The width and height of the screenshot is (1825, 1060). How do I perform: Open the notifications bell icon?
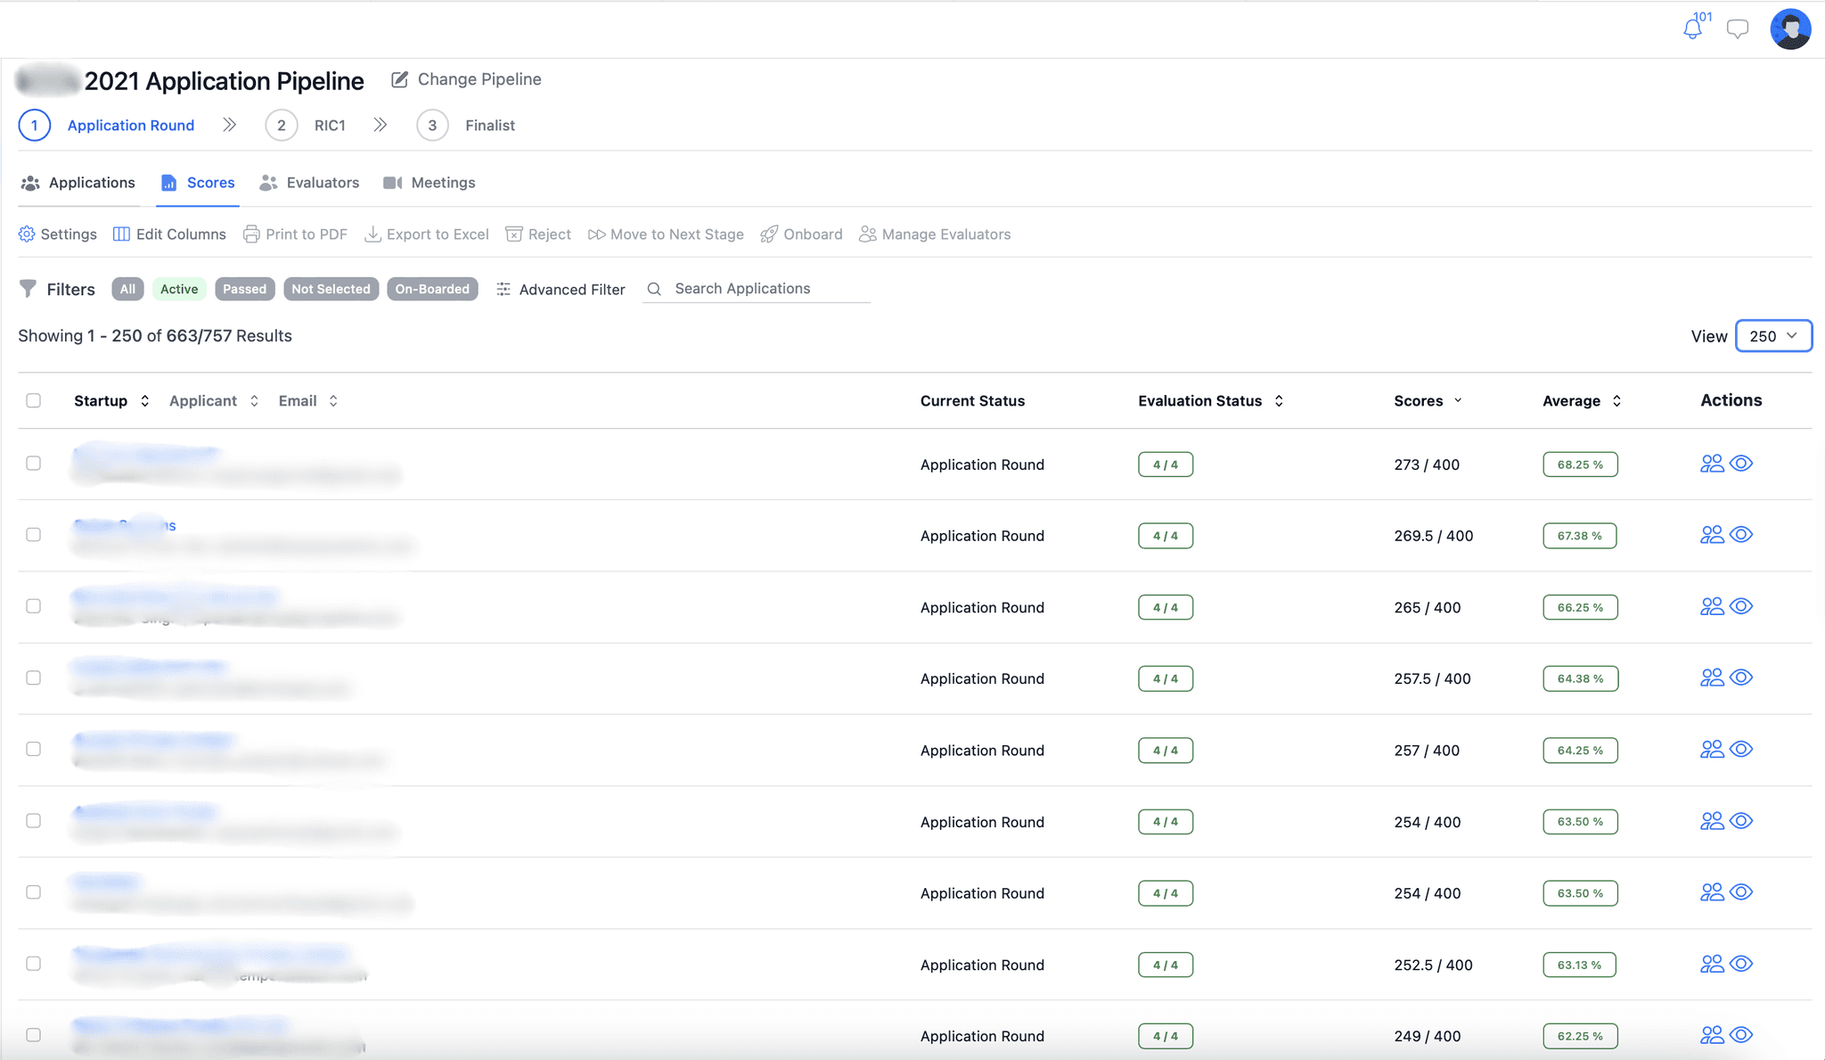1692,28
